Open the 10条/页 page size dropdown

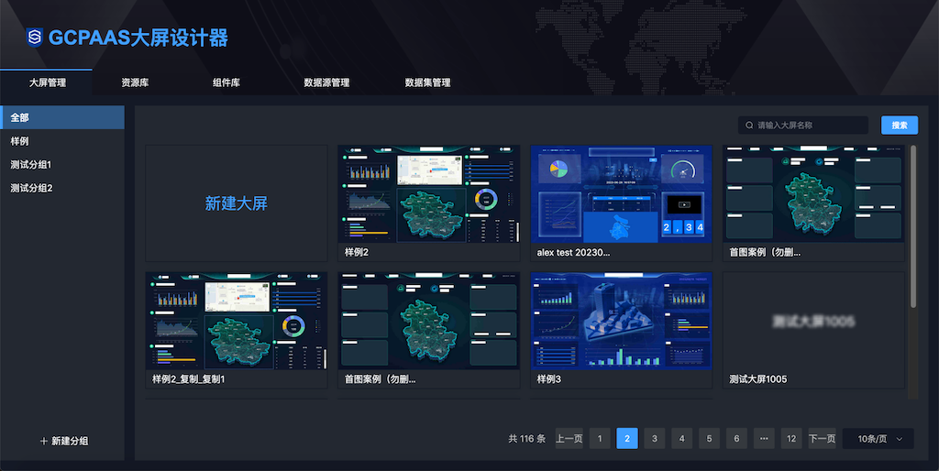tap(878, 439)
